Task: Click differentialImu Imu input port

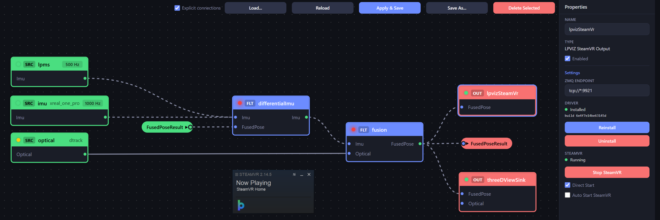Action: 235,117
